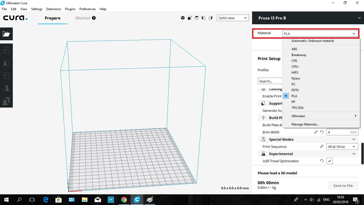The image size is (364, 205).
Task: Click the Build Plate Adhesion category icon
Action: [x=263, y=118]
